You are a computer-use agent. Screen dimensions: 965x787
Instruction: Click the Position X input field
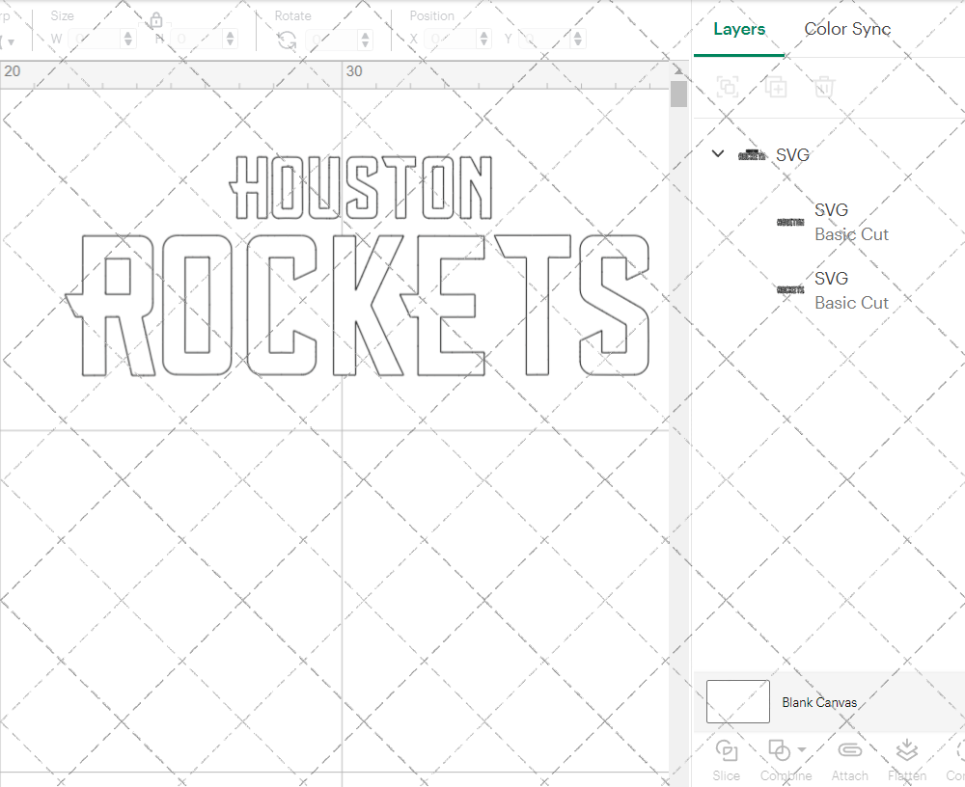[451, 39]
